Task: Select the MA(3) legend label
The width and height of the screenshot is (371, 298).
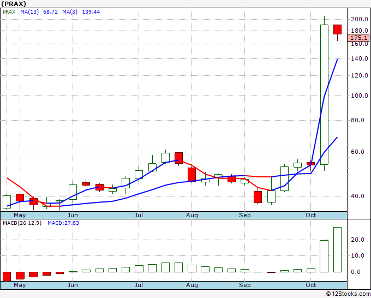Action: 70,12
